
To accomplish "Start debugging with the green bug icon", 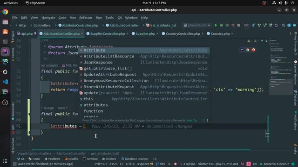I will tap(222, 26).
